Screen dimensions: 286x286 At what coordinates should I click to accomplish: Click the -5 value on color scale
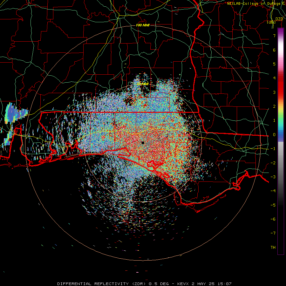tap(273, 205)
